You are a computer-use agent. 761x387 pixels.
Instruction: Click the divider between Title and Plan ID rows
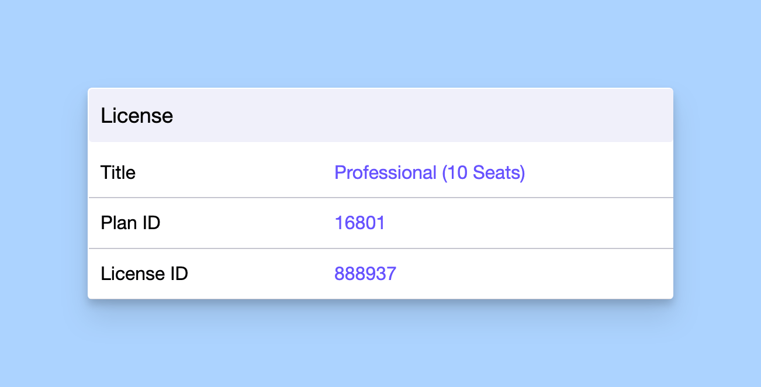coord(380,198)
